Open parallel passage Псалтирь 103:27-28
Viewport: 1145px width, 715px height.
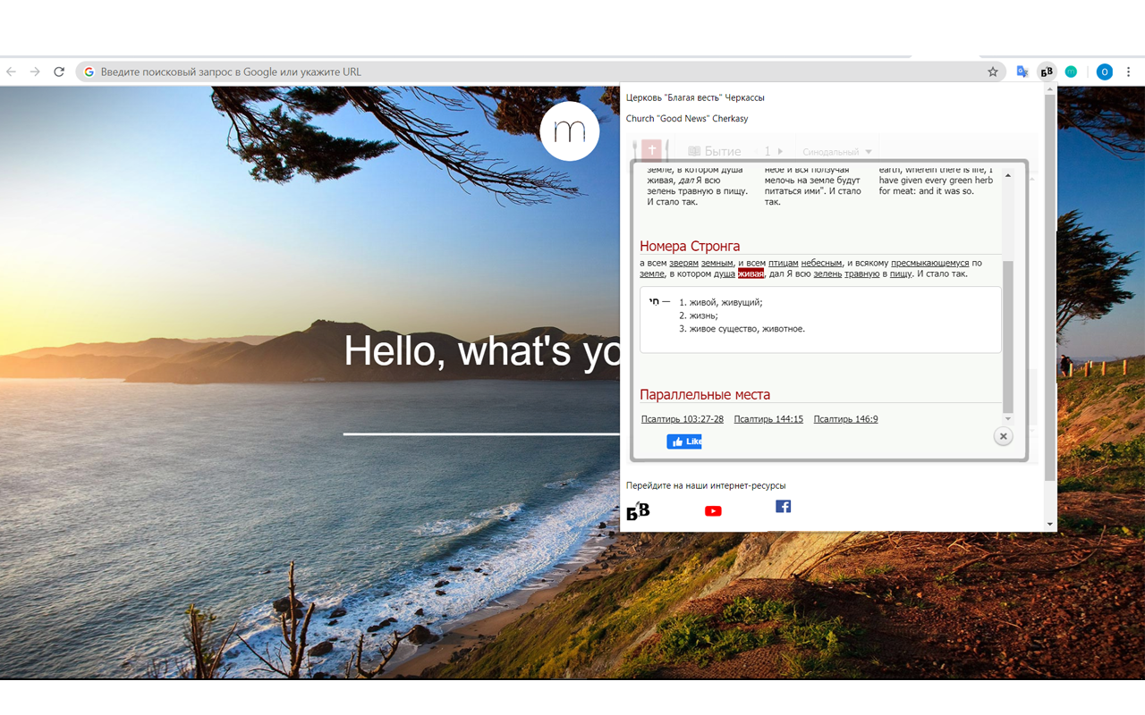(x=683, y=419)
